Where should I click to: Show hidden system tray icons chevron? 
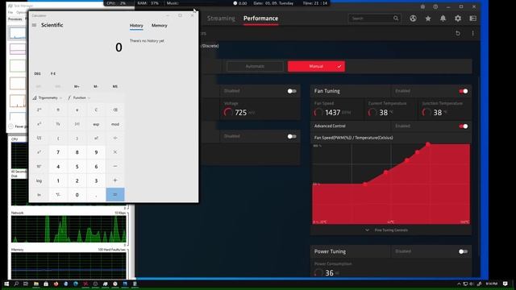(459, 284)
